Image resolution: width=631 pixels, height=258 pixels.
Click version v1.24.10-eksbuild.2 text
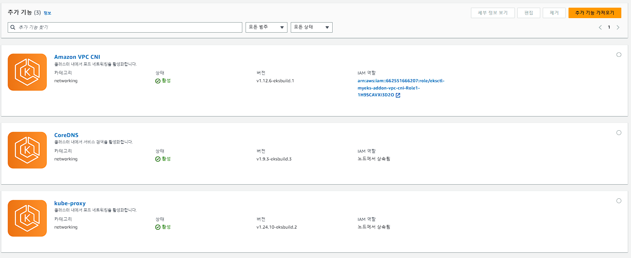(x=277, y=227)
